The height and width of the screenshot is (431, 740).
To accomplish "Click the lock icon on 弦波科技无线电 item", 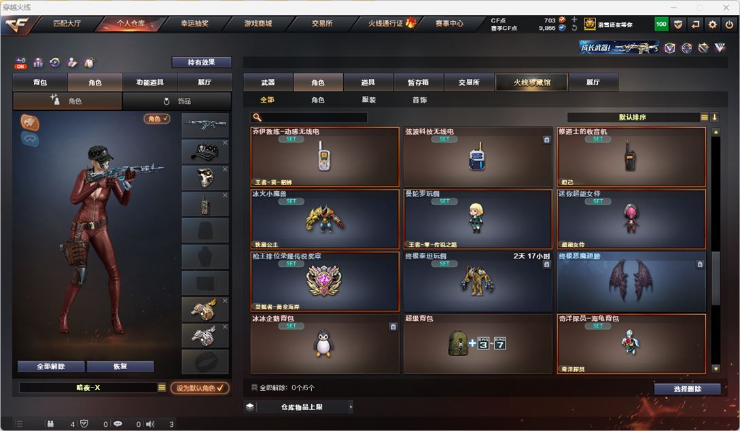I will click(546, 140).
